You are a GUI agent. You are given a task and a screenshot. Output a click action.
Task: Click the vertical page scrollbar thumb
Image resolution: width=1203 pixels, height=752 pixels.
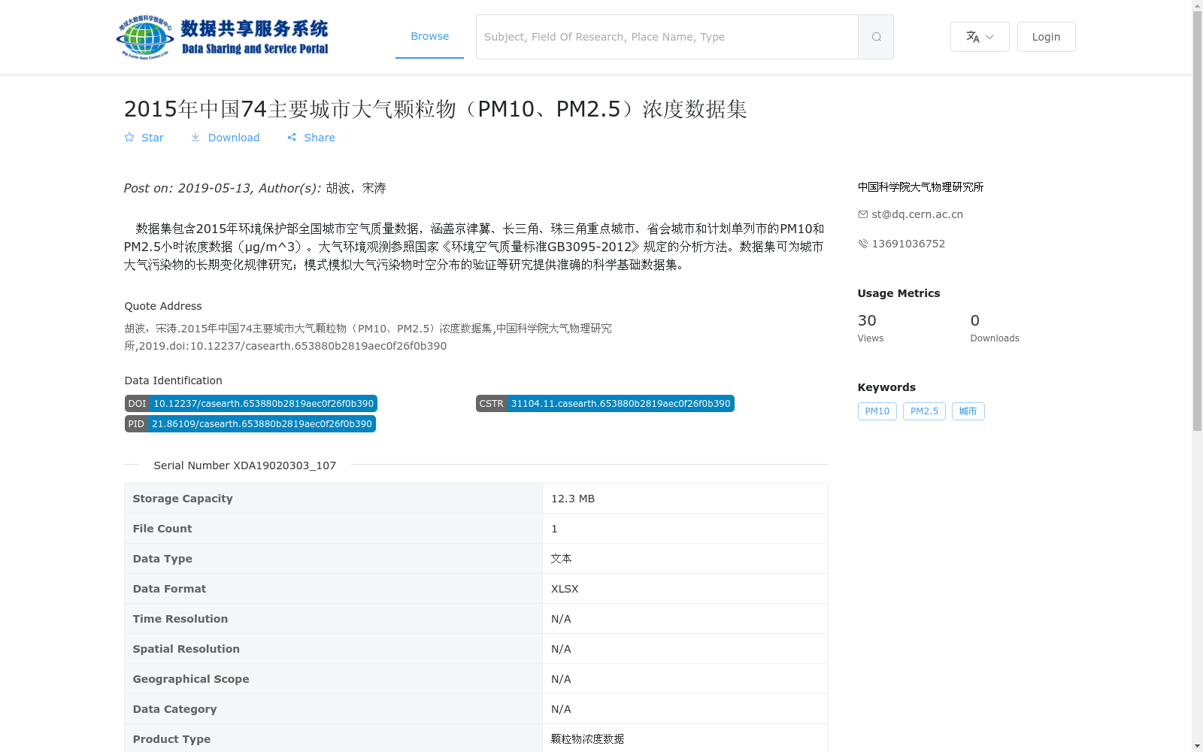click(x=1197, y=221)
